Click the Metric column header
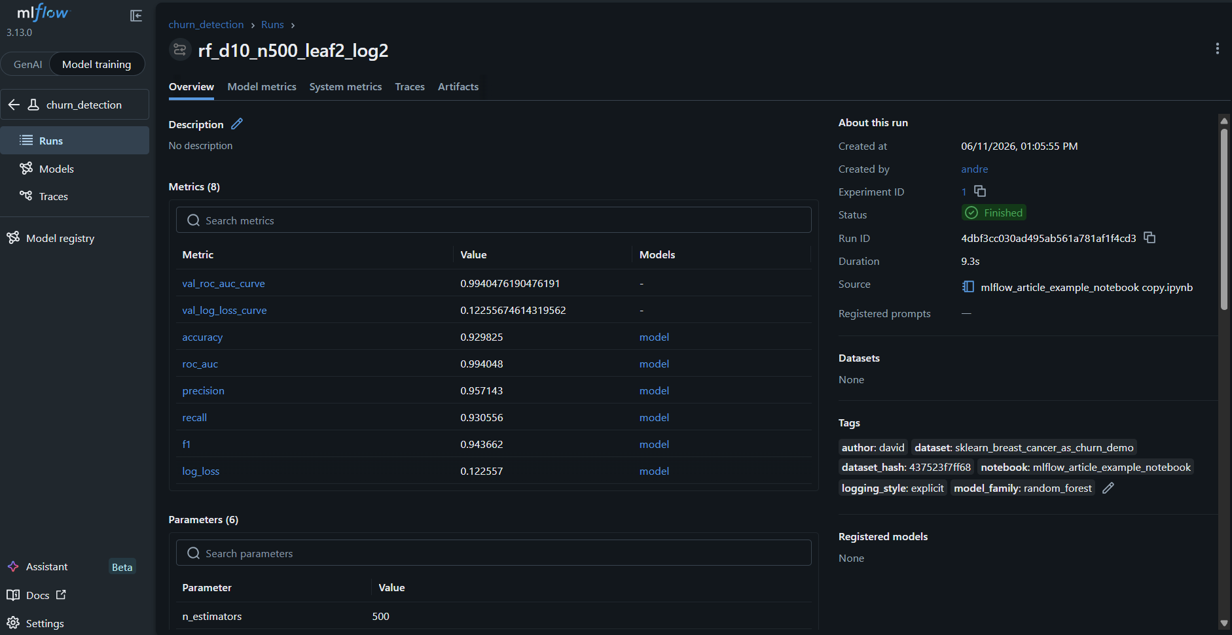 198,254
